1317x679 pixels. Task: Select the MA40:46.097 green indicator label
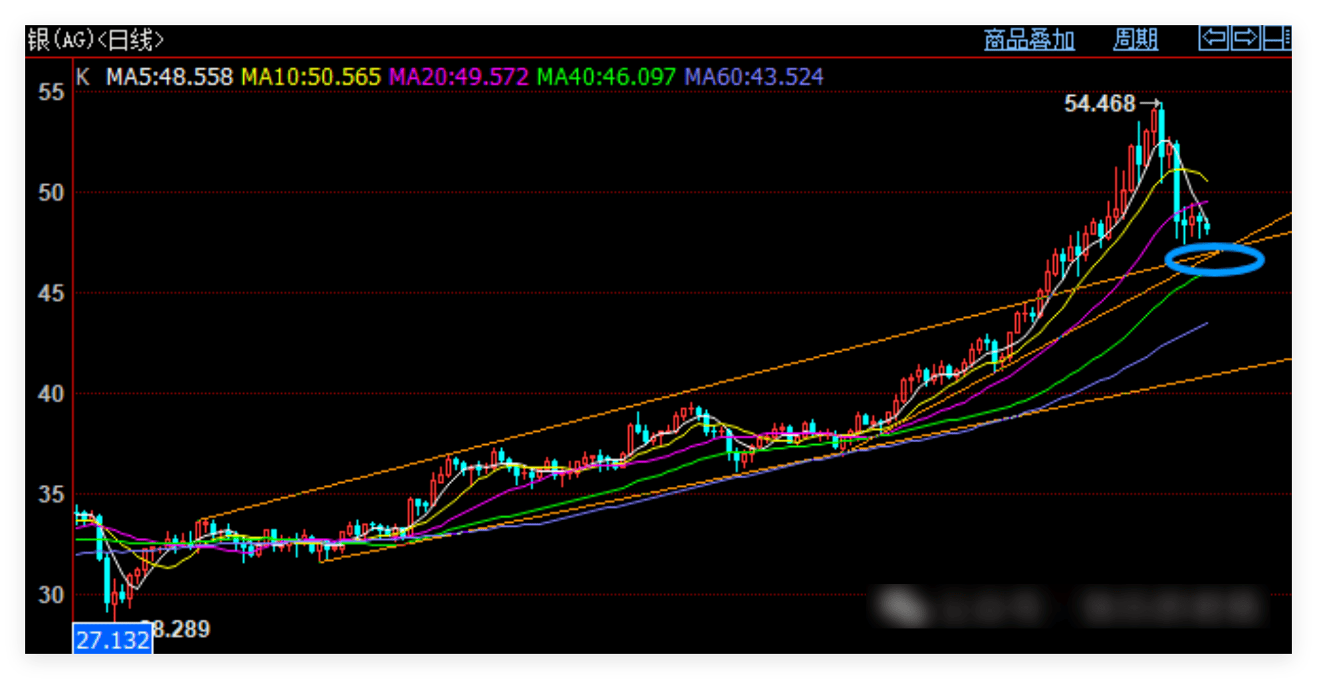pyautogui.click(x=606, y=77)
